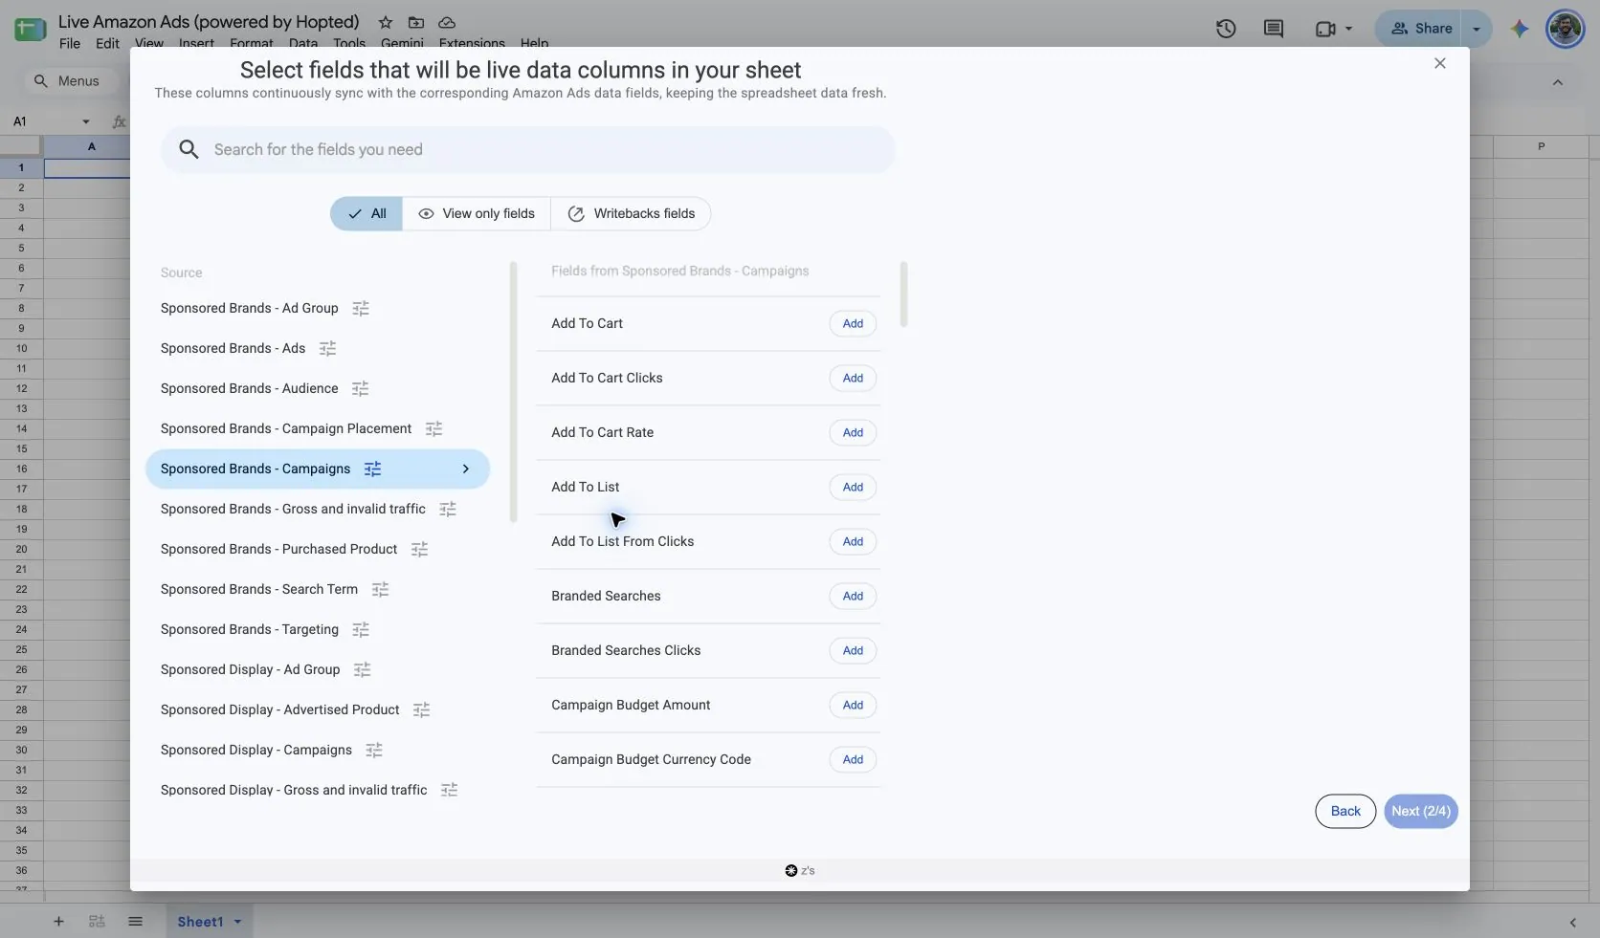Expand the Sponsored Brands - Campaigns chevron

point(466,469)
